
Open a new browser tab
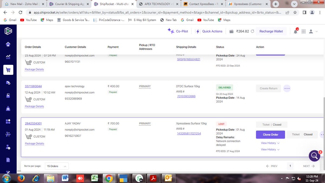(x=276, y=4)
